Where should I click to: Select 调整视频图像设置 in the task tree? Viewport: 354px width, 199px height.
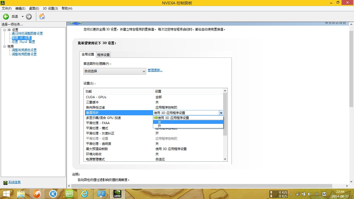(x=24, y=54)
